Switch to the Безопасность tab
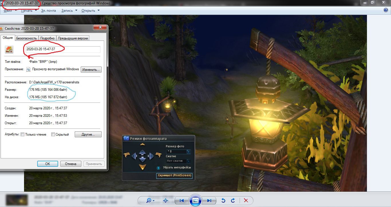Viewport: 391px width, 207px height. (26, 38)
